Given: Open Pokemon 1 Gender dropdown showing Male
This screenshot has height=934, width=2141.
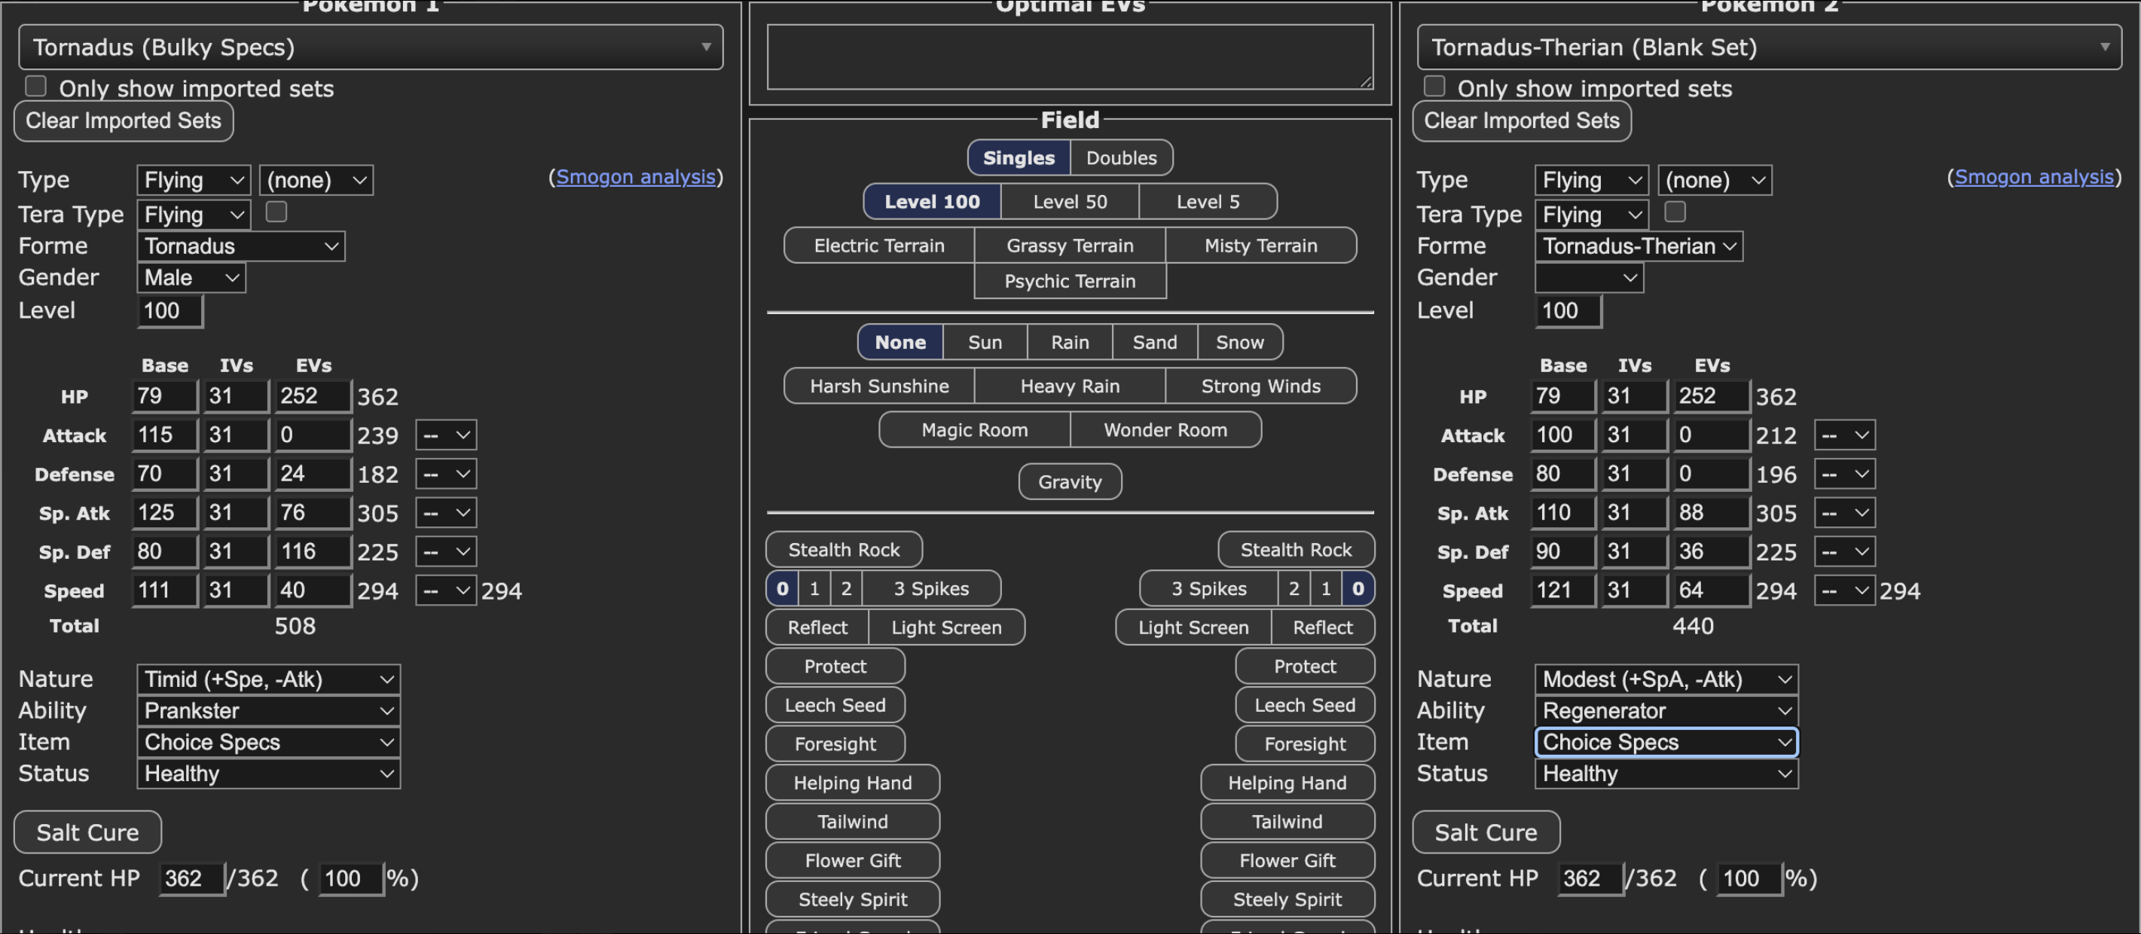Looking at the screenshot, I should 191,277.
